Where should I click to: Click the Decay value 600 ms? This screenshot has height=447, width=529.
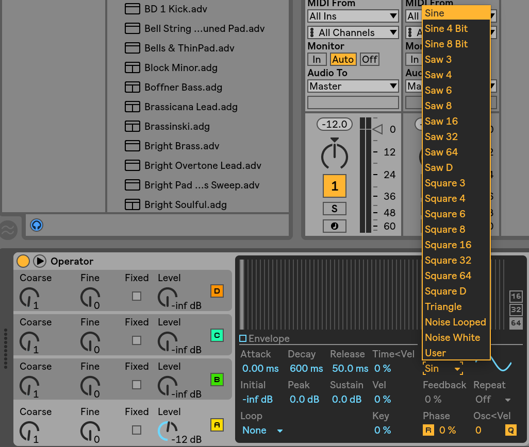tap(306, 368)
